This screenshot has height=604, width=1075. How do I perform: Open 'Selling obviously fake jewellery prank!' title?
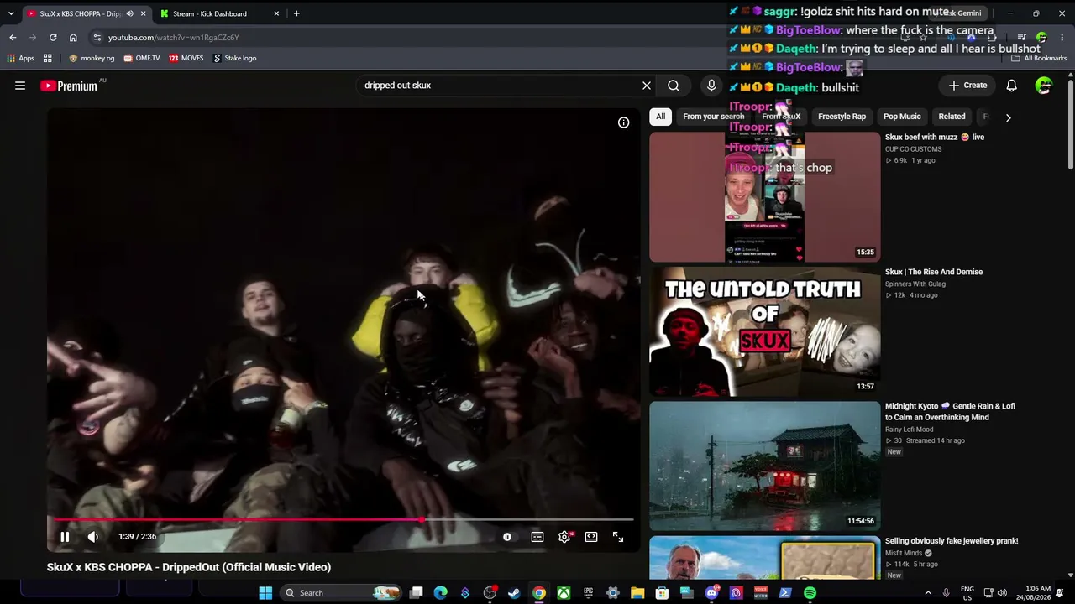(952, 541)
